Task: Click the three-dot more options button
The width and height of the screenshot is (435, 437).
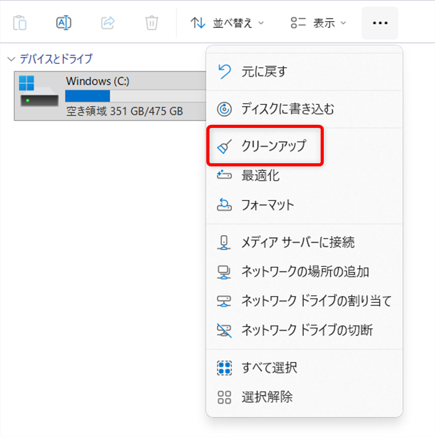Action: click(380, 23)
